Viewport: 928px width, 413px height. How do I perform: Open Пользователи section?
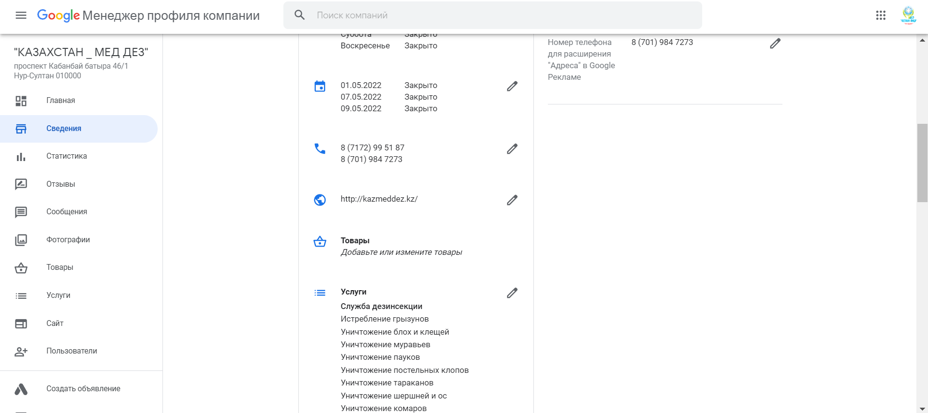tap(72, 351)
